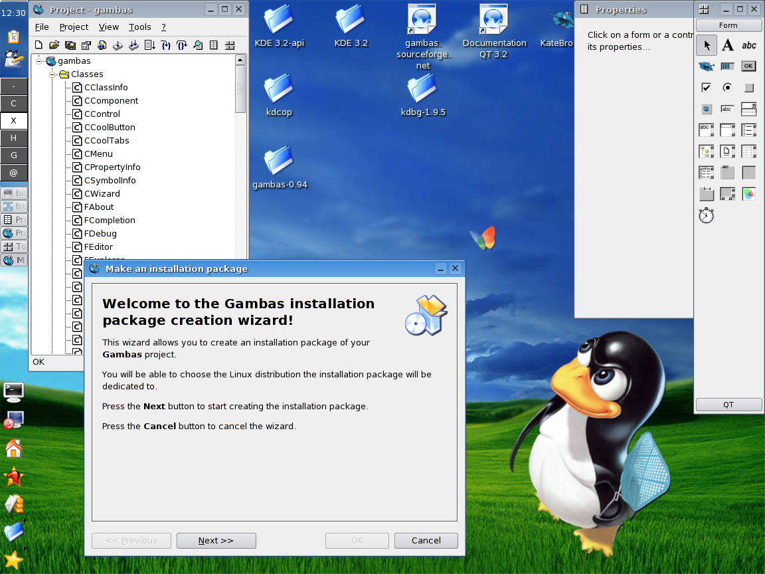Collapse the Classes folder in tree
Screen dimensions: 765x574
(x=52, y=74)
